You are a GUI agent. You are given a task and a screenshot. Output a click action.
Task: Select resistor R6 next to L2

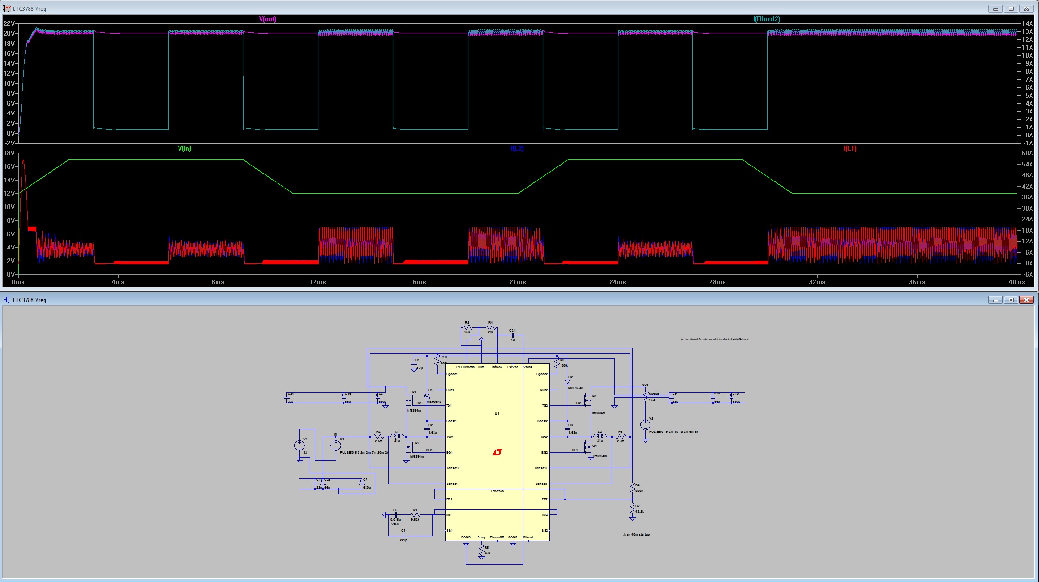(620, 437)
